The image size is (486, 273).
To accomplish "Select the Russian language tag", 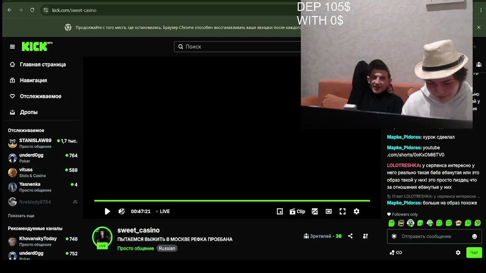I will [x=167, y=248].
